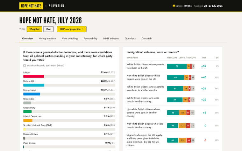Click the grey Undecided bar
This screenshot has width=242, height=151.
(x=27, y=103)
